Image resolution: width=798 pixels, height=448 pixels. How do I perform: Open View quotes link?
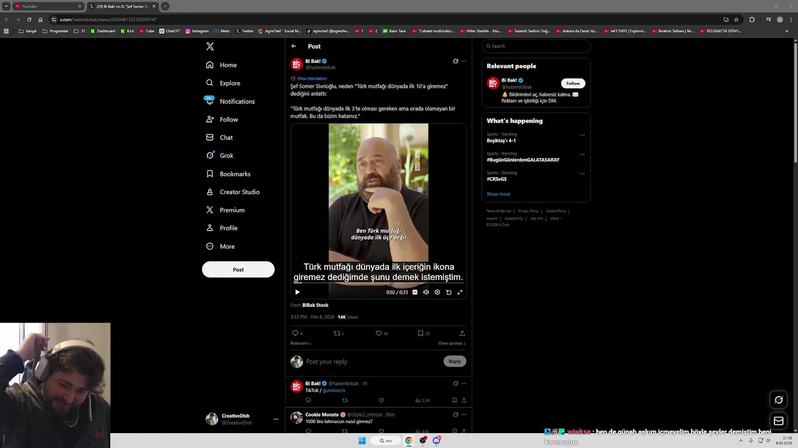452,343
